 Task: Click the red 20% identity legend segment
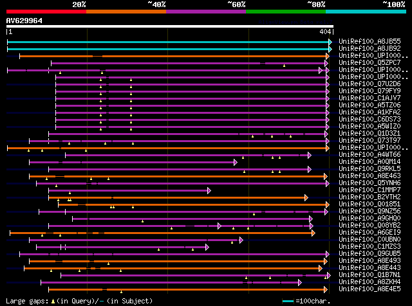(x=46, y=12)
